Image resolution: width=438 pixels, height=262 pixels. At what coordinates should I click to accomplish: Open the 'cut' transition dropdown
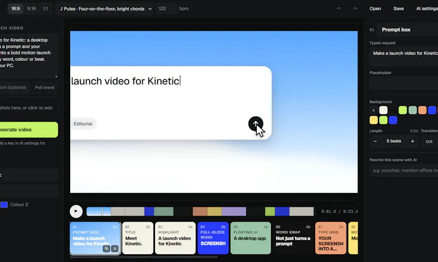(429, 142)
